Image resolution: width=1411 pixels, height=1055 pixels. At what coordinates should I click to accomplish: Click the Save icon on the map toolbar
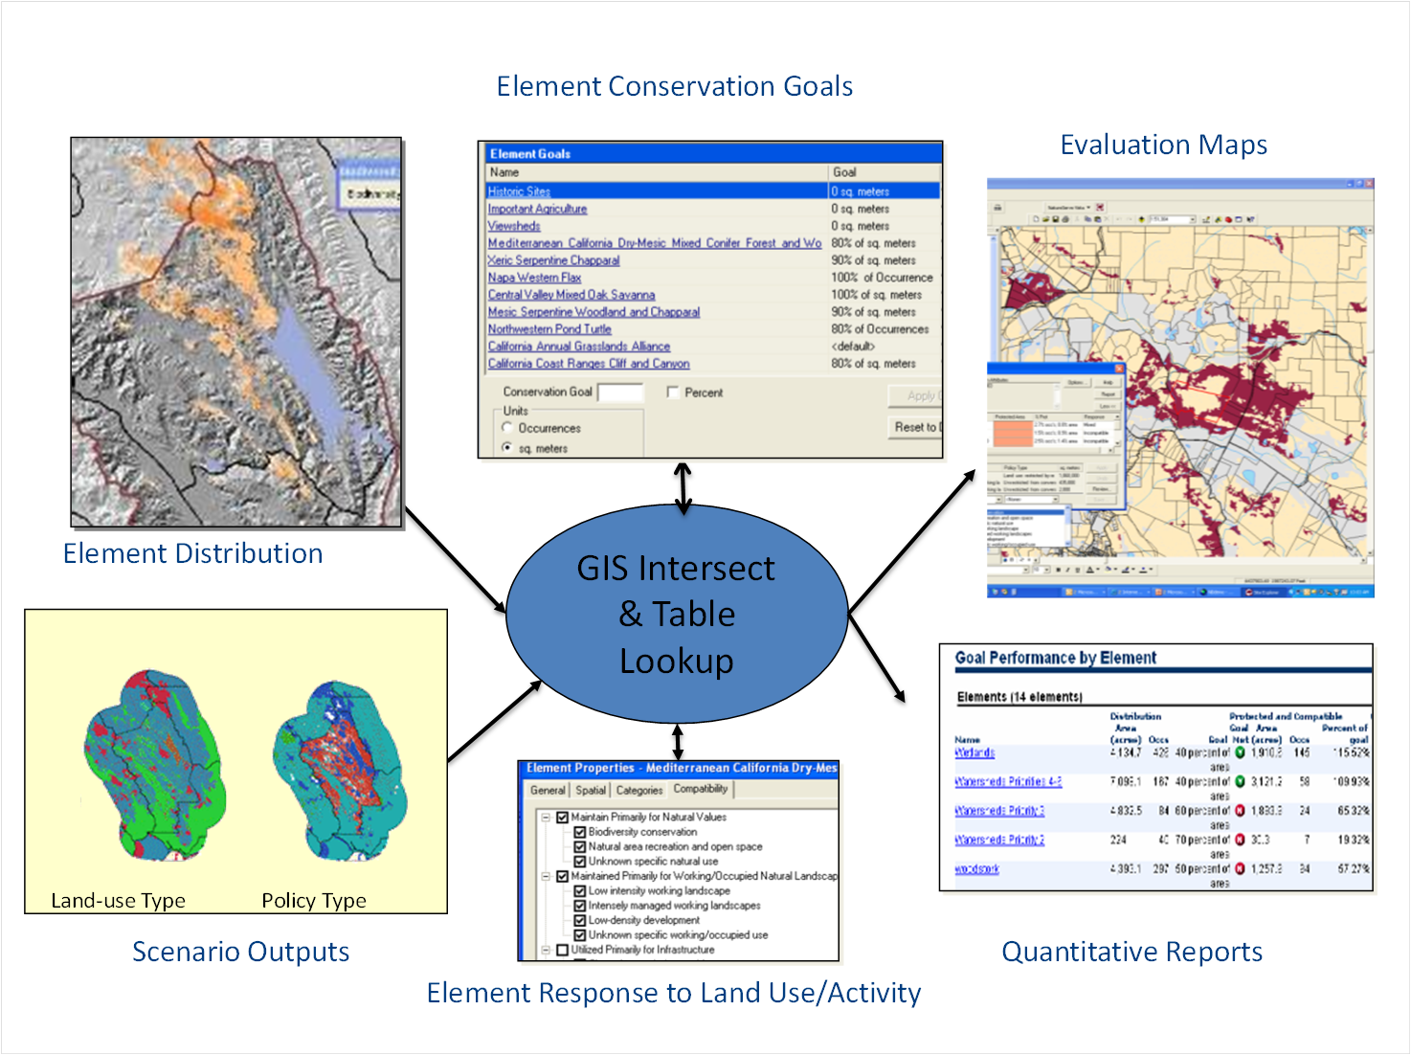pos(1056,218)
